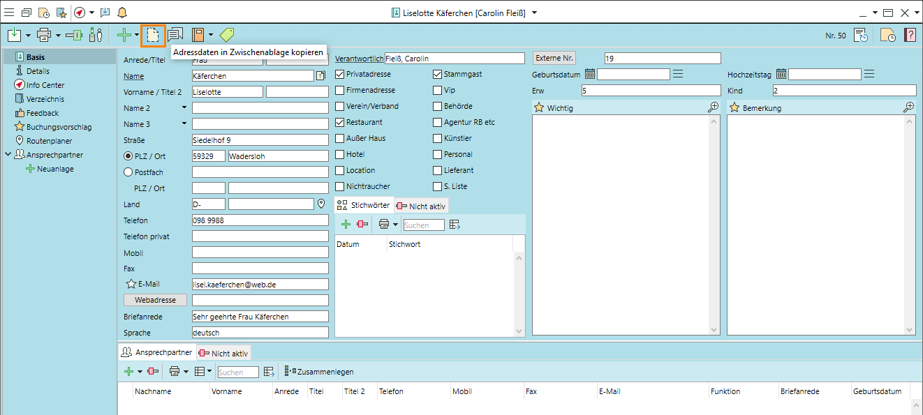Click the Webadresse button
Viewport: 923px width, 415px height.
click(155, 300)
